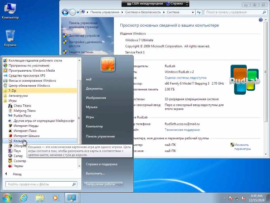Viewport: 270px width, 203px height.
Task: Show hidden tray icons arrow
Action: (224, 198)
